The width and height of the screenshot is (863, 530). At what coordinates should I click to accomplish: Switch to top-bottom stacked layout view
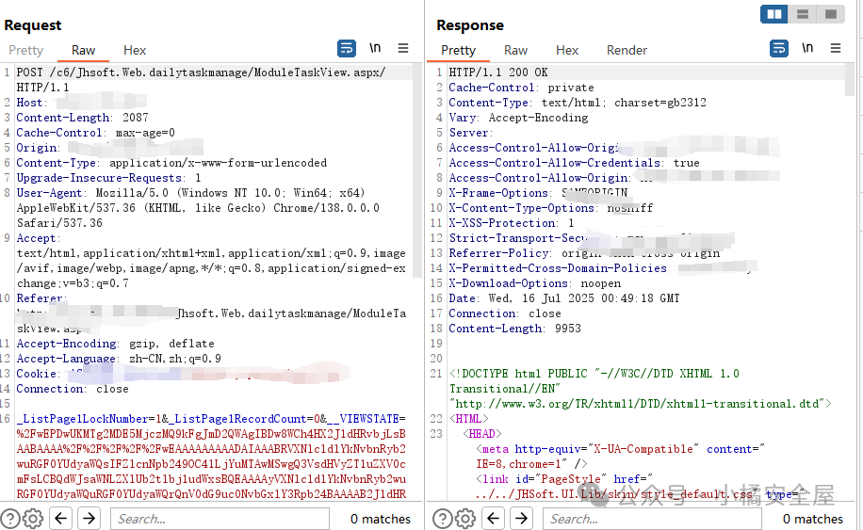click(802, 14)
